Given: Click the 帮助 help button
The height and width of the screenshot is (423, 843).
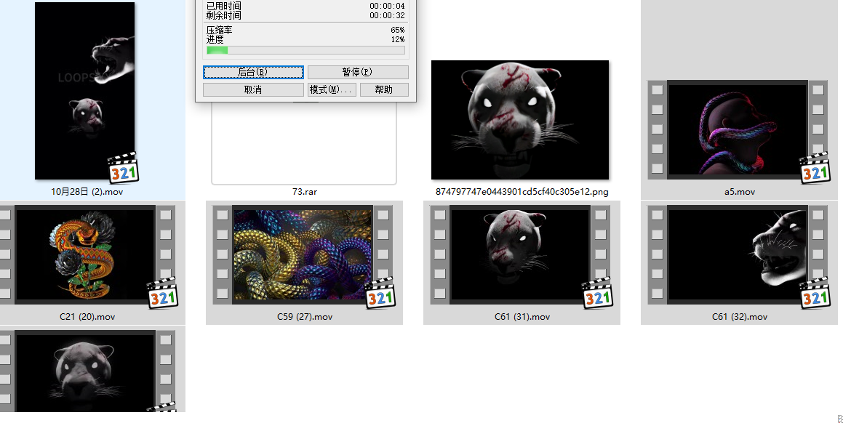Looking at the screenshot, I should (384, 89).
